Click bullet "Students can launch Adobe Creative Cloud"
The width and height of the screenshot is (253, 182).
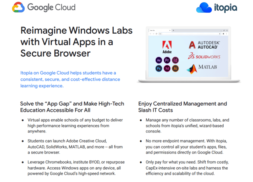click(x=75, y=147)
